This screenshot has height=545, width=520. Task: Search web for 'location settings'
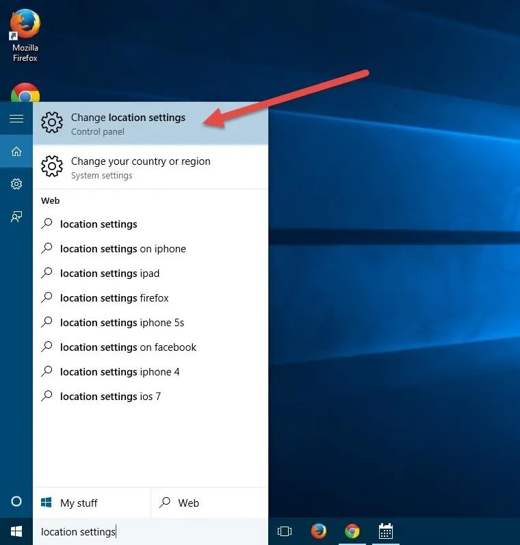151,224
